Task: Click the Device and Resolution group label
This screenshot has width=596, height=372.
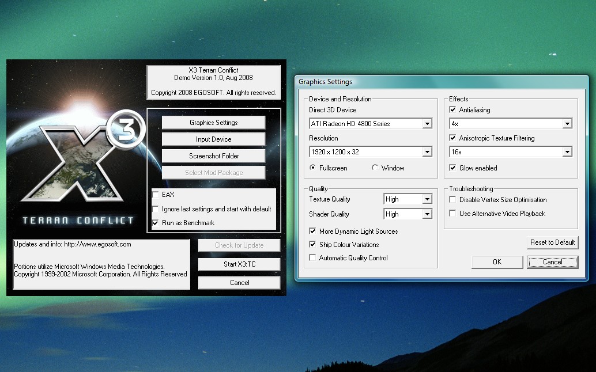Action: 340,99
